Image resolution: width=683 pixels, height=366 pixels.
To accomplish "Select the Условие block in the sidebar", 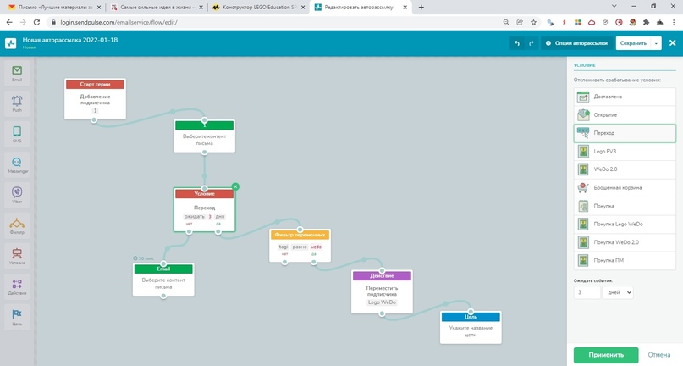I will pos(17,257).
